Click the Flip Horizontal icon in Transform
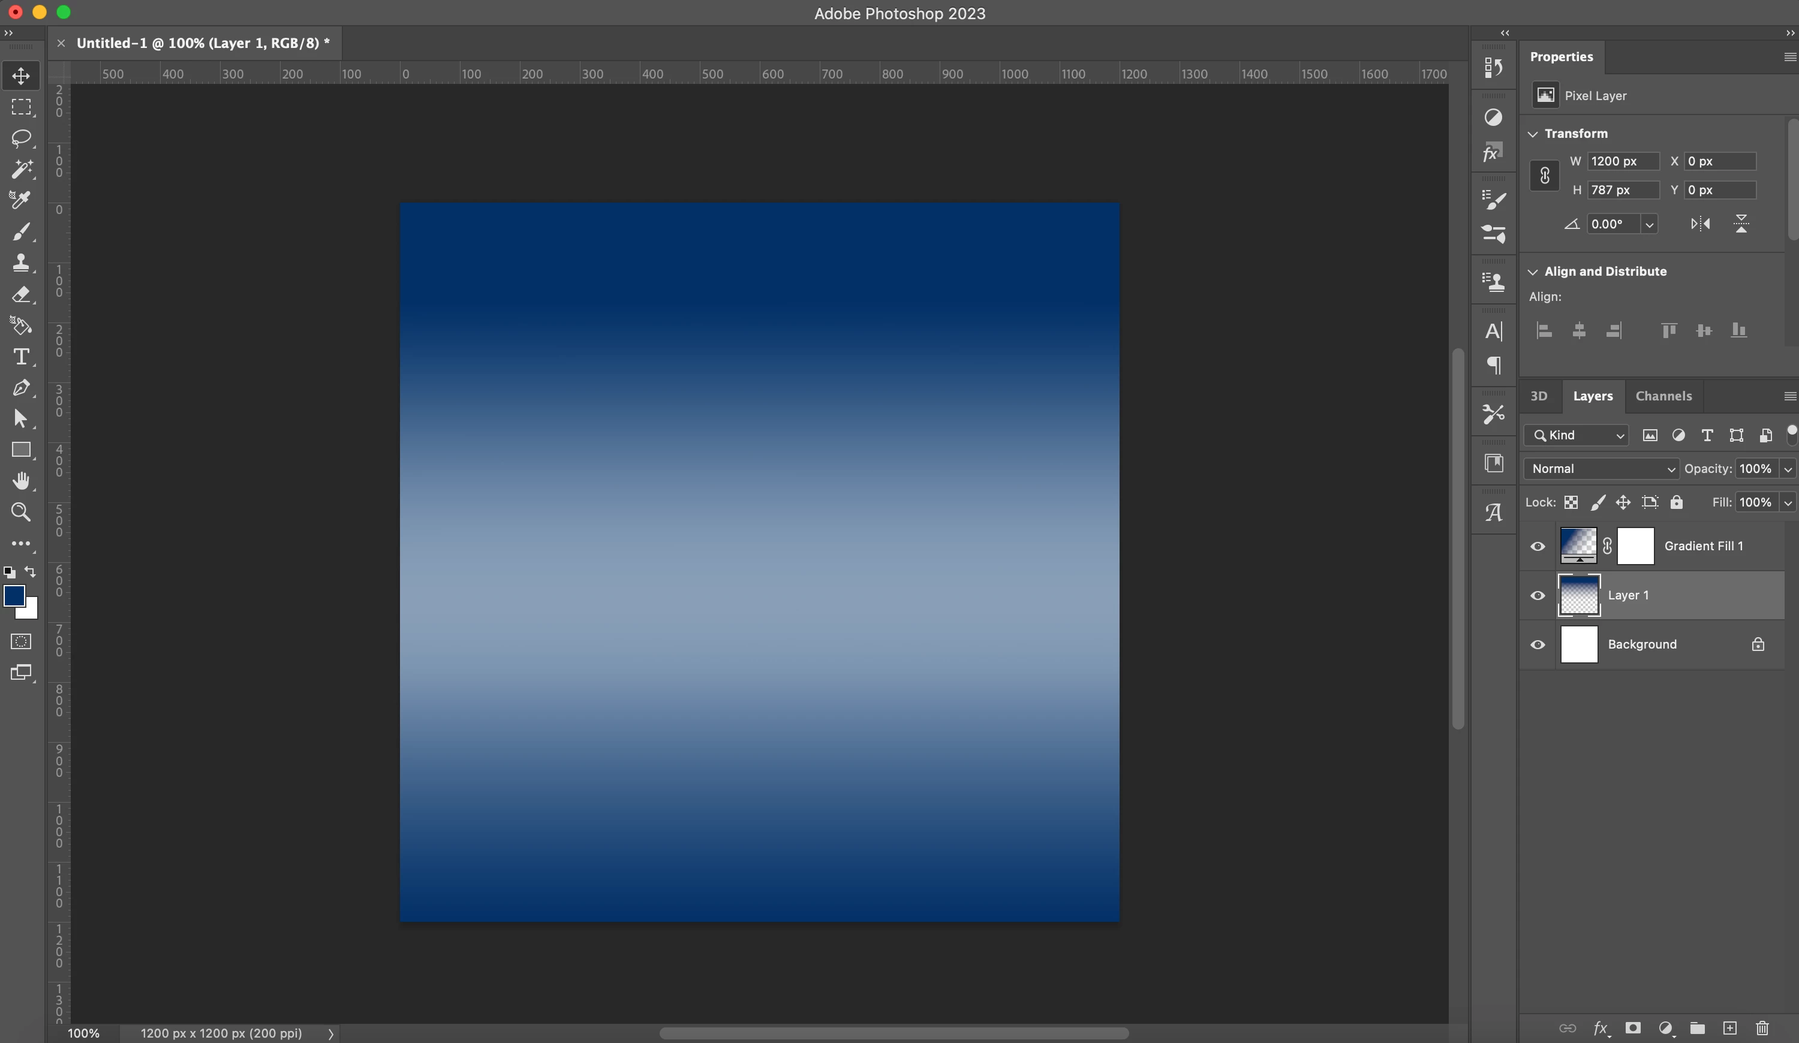 pos(1700,224)
